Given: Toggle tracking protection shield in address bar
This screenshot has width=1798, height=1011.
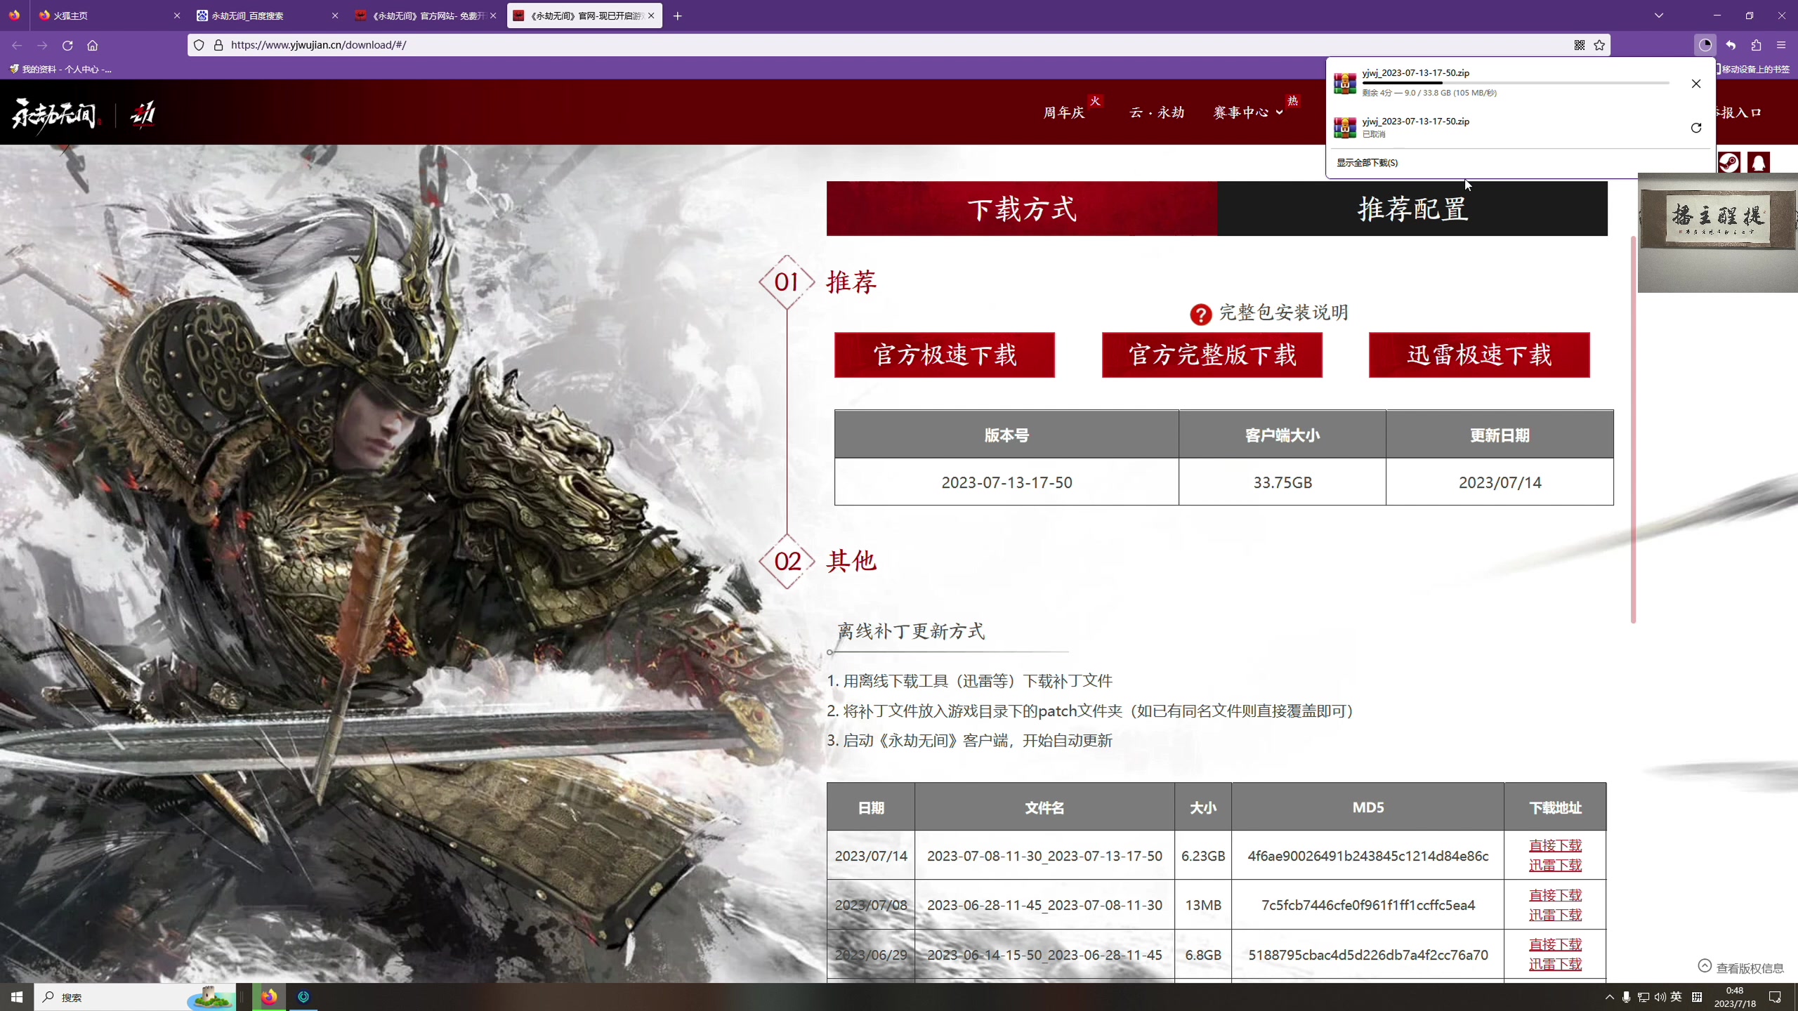Looking at the screenshot, I should (199, 44).
